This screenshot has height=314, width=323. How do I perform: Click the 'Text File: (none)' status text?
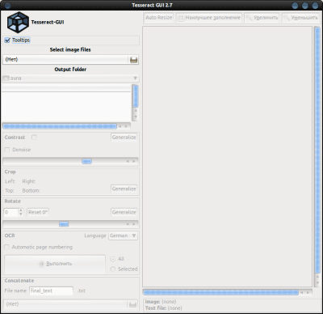163,308
